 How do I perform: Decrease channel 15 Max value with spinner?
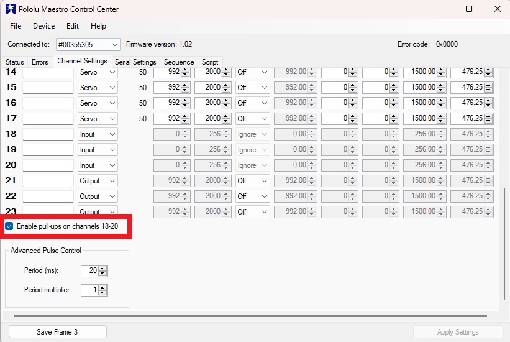(226, 90)
